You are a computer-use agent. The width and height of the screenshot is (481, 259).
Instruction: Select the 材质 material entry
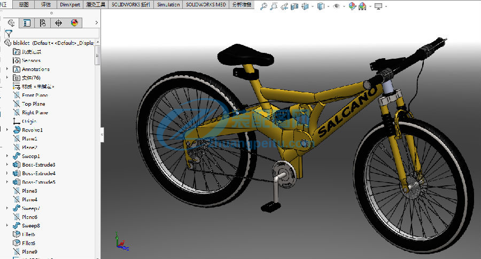click(x=34, y=87)
